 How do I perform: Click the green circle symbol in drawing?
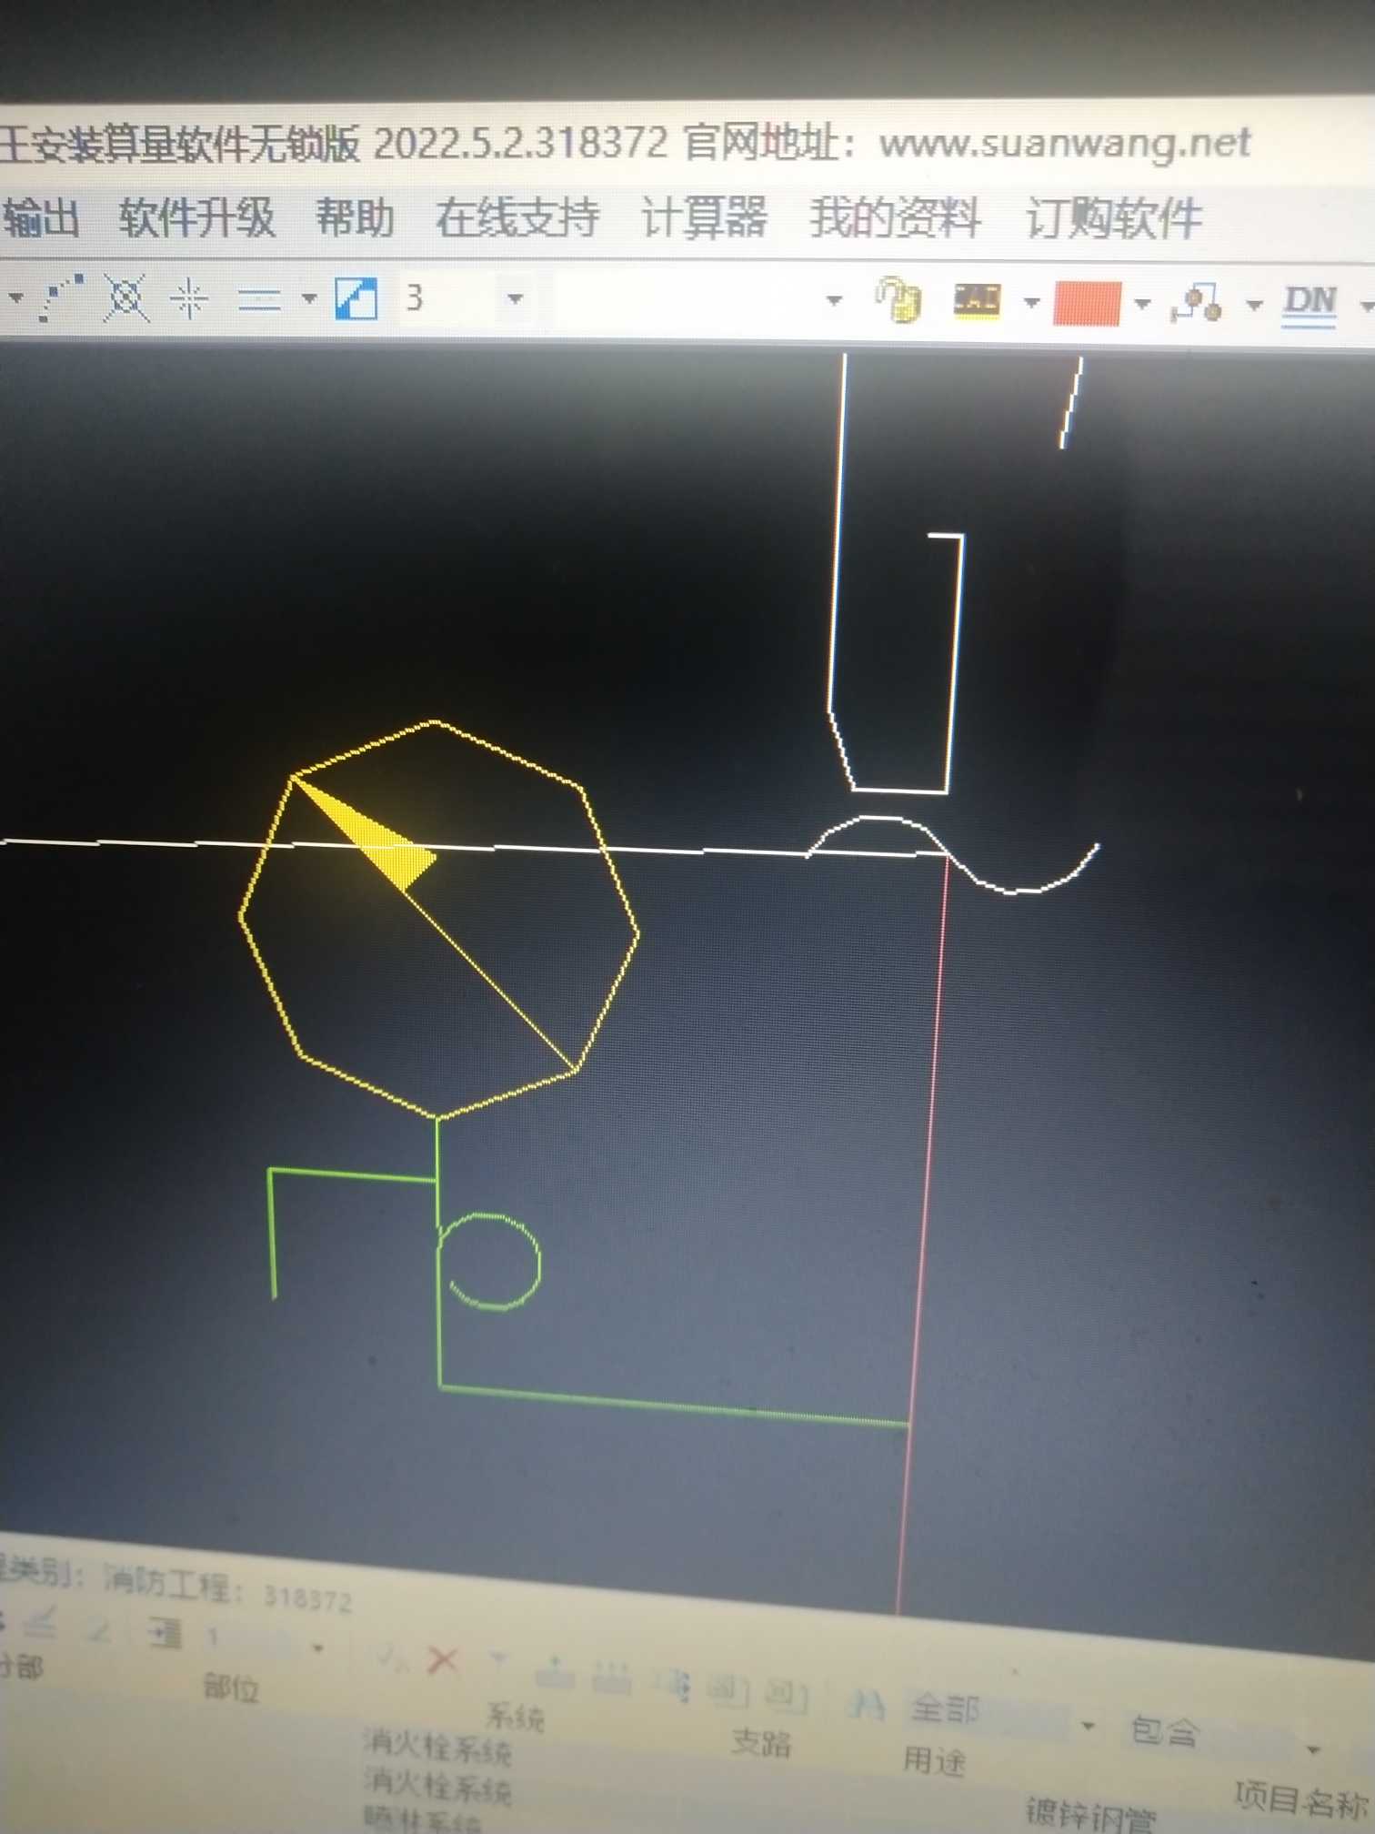[489, 1263]
